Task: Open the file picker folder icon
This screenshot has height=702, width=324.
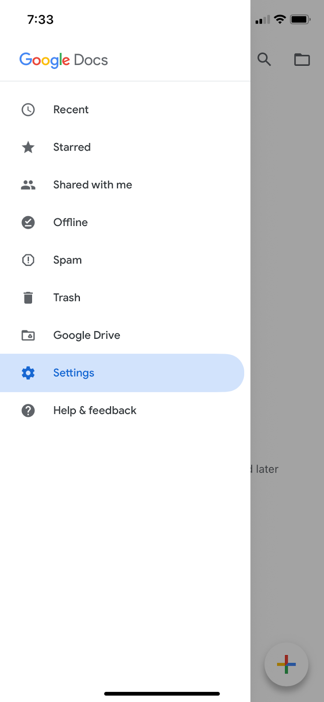Action: [302, 59]
